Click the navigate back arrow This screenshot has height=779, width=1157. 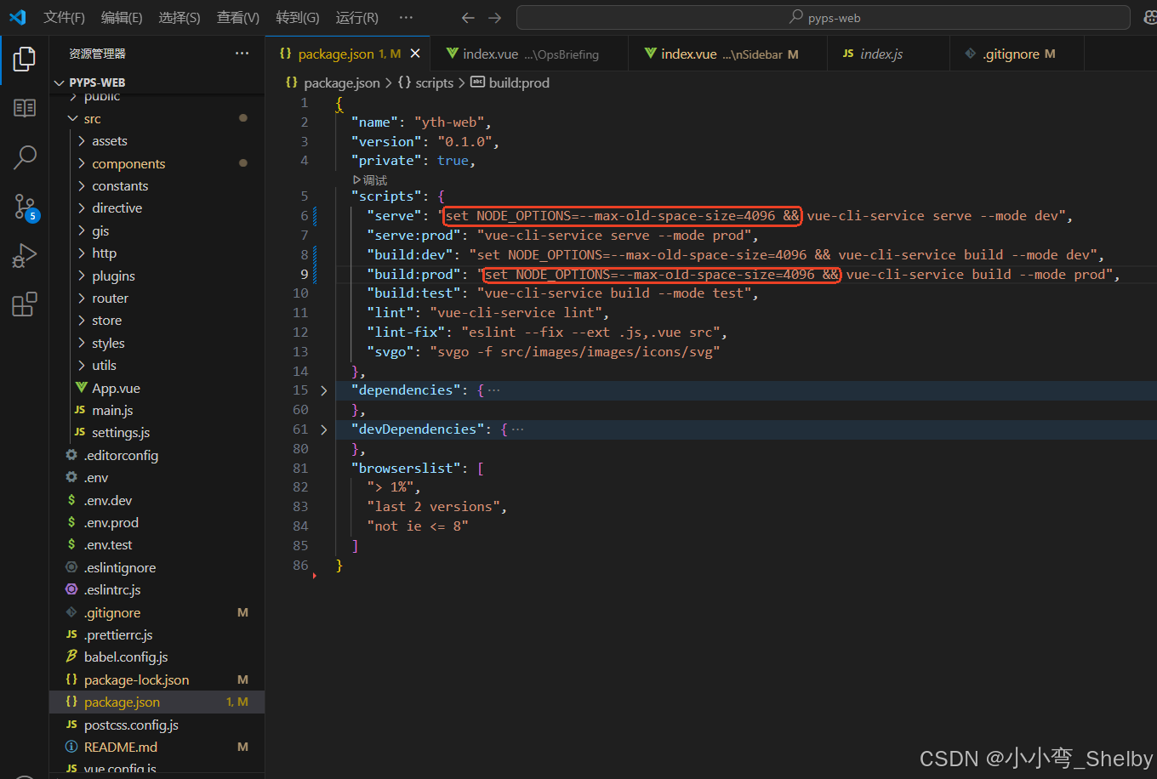click(468, 17)
